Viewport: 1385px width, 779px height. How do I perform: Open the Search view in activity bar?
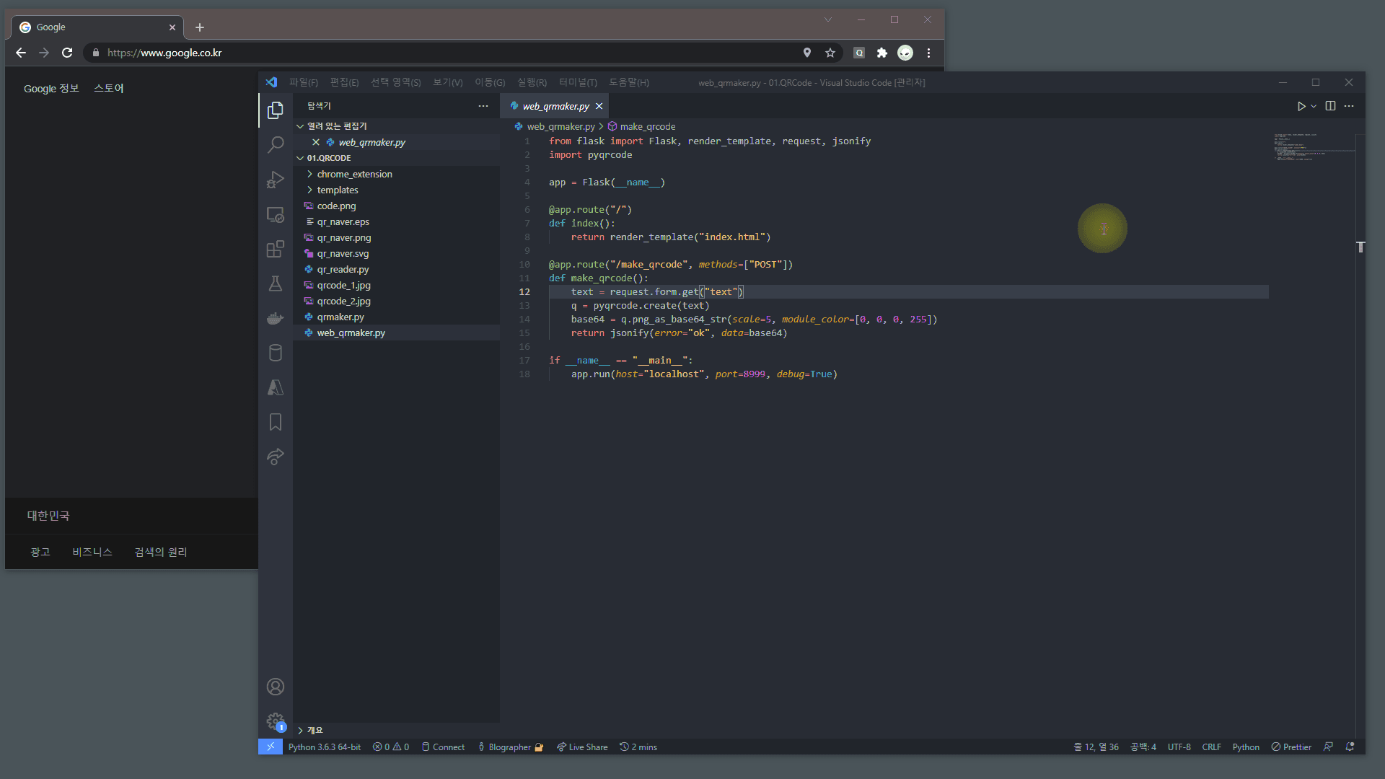(x=275, y=145)
